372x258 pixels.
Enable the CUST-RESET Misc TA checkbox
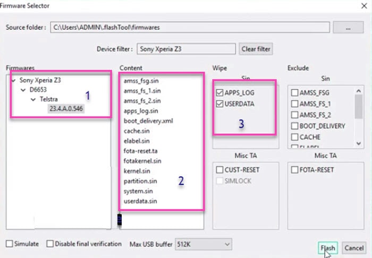point(219,170)
